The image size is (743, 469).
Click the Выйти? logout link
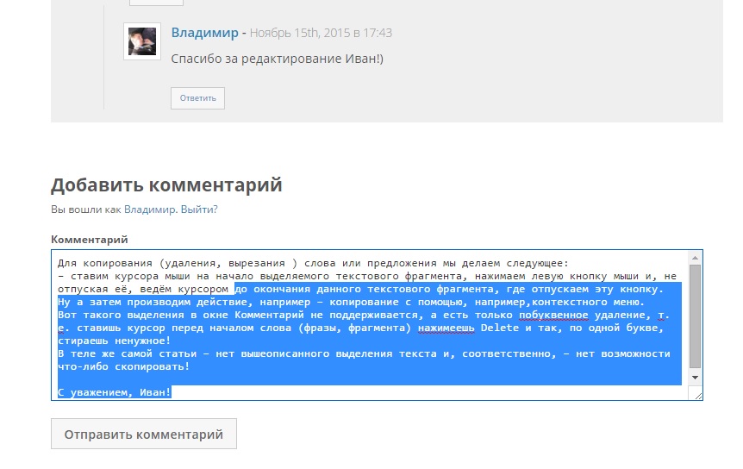[x=199, y=209]
